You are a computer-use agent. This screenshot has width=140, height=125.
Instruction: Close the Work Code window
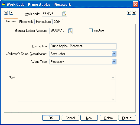135,4
